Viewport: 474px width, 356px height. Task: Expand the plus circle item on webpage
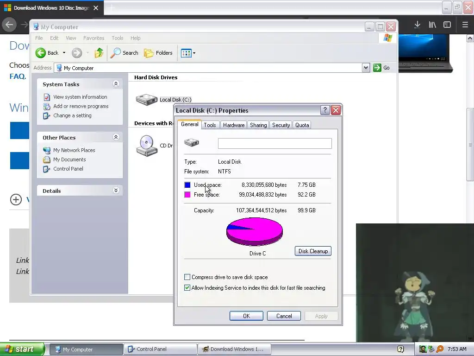pyautogui.click(x=16, y=199)
